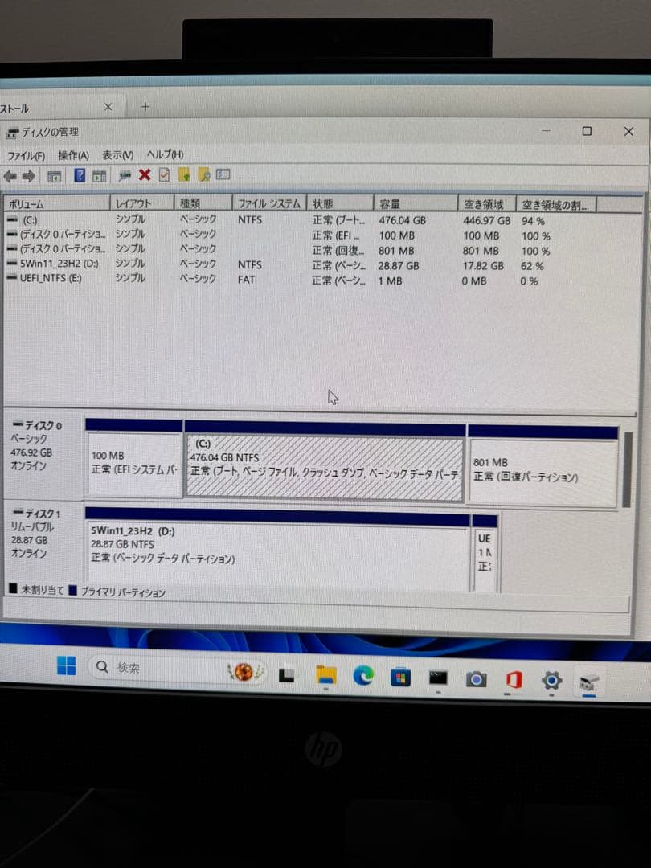The width and height of the screenshot is (651, 868).
Task: Open the ヘルプ(H) menu
Action: (165, 154)
